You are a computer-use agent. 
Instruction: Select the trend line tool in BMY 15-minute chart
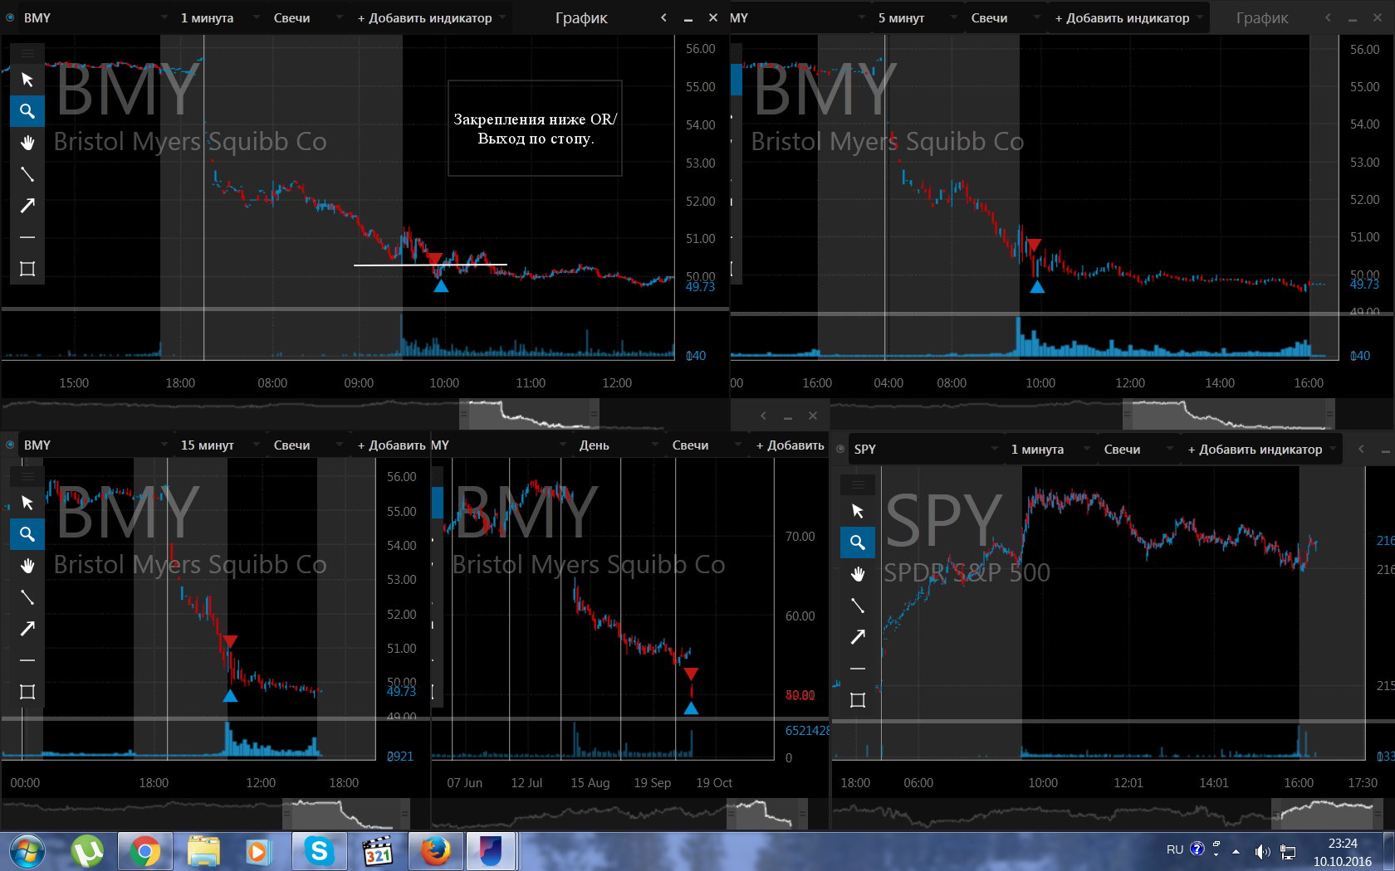[27, 597]
